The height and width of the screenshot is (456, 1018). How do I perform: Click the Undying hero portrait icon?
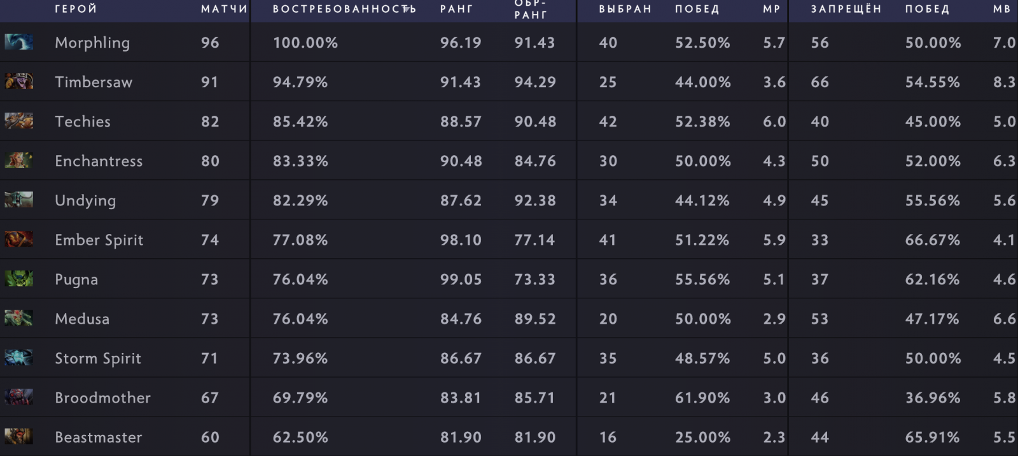point(18,200)
